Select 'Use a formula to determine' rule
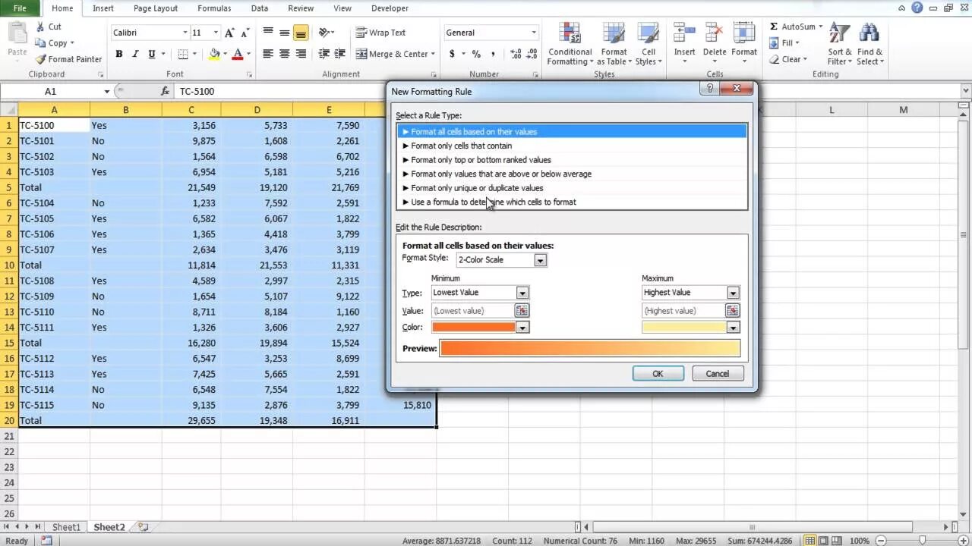This screenshot has width=972, height=546. point(572,202)
